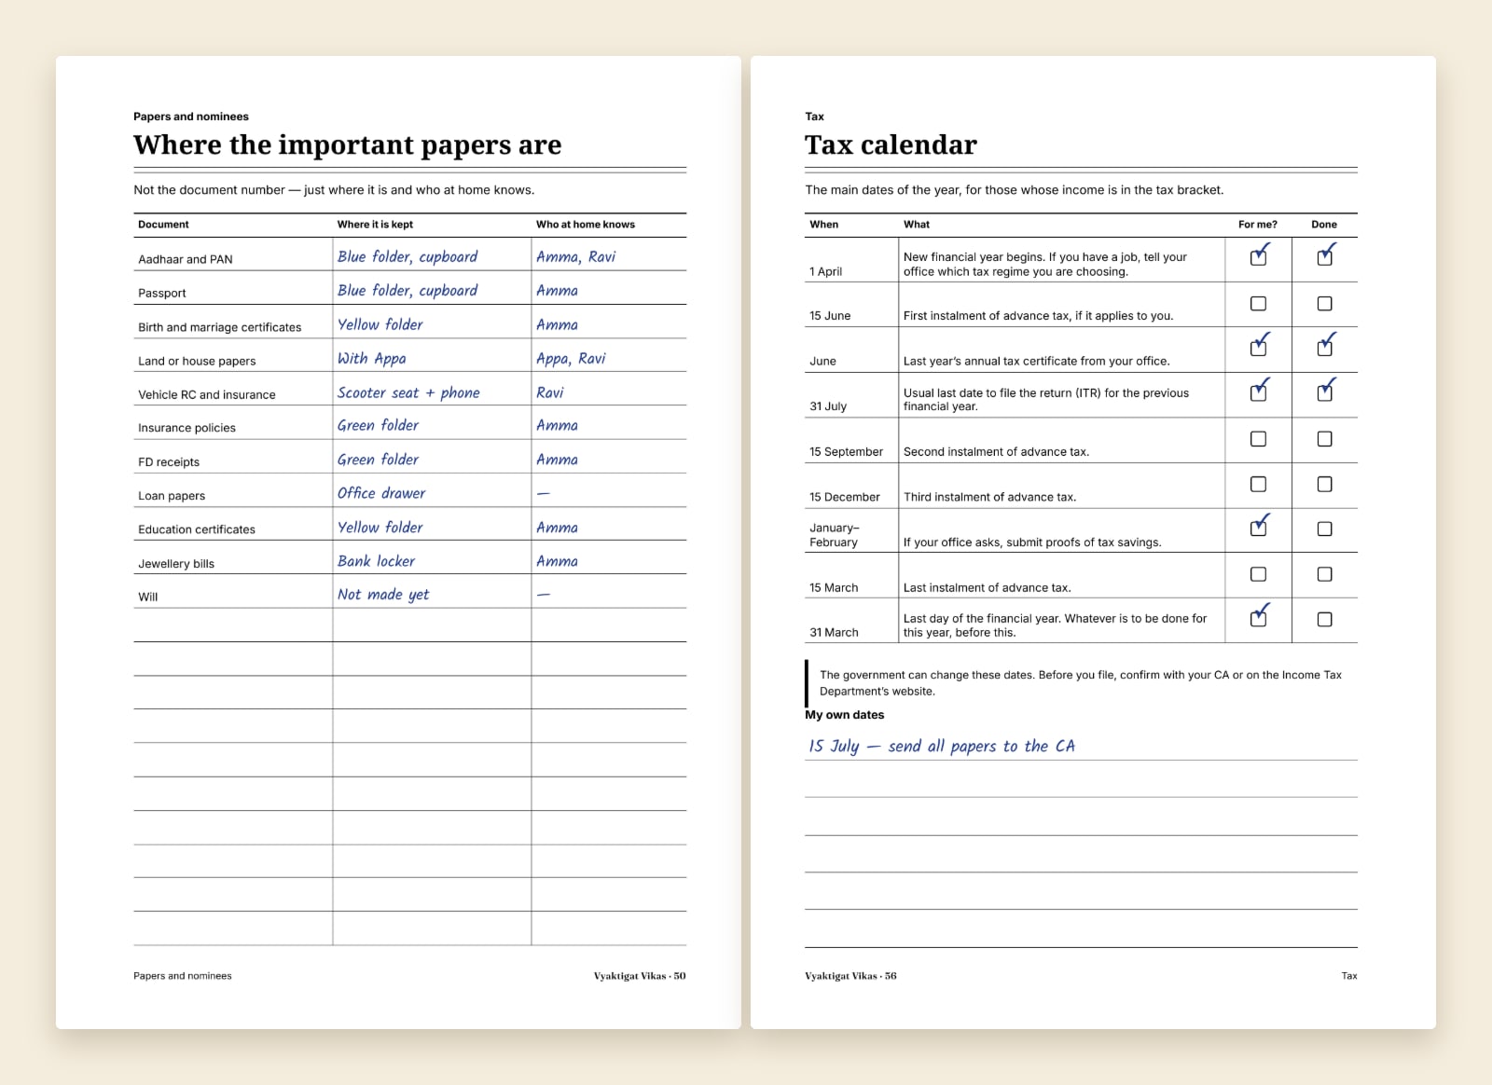Viewport: 1492px width, 1085px height.
Task: Tick the 'For me?' checkbox for 15 June
Action: click(1258, 304)
